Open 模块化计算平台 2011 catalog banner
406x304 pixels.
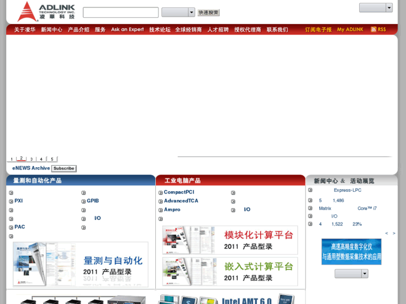[230, 240]
